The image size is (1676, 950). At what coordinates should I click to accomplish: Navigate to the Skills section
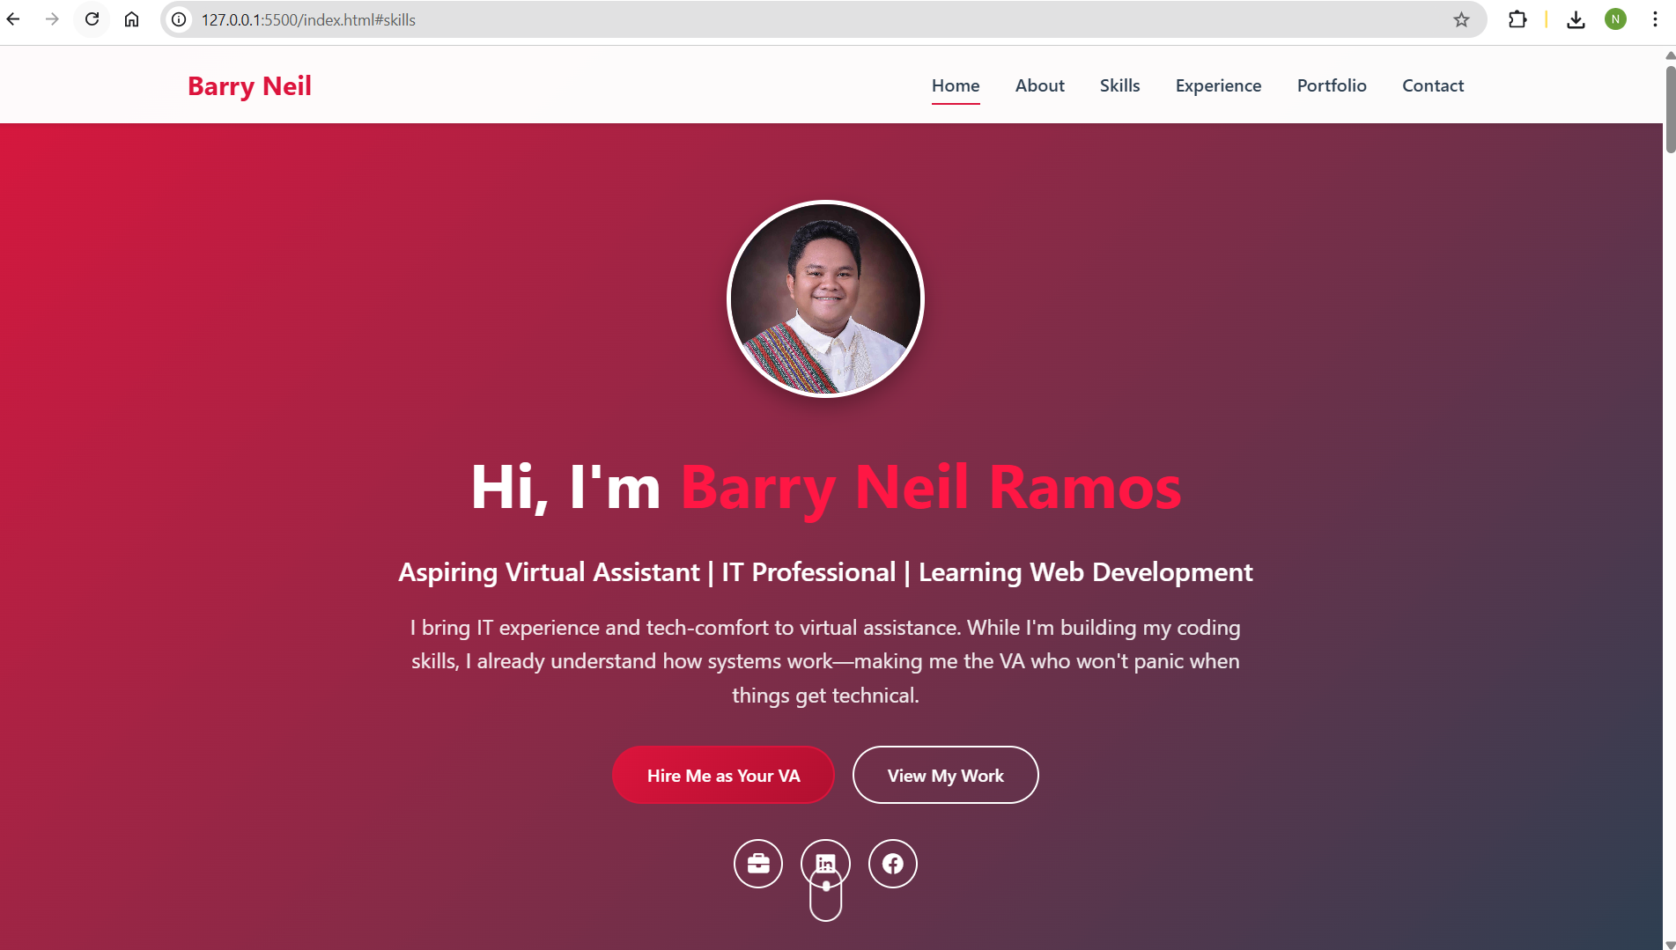[1119, 85]
